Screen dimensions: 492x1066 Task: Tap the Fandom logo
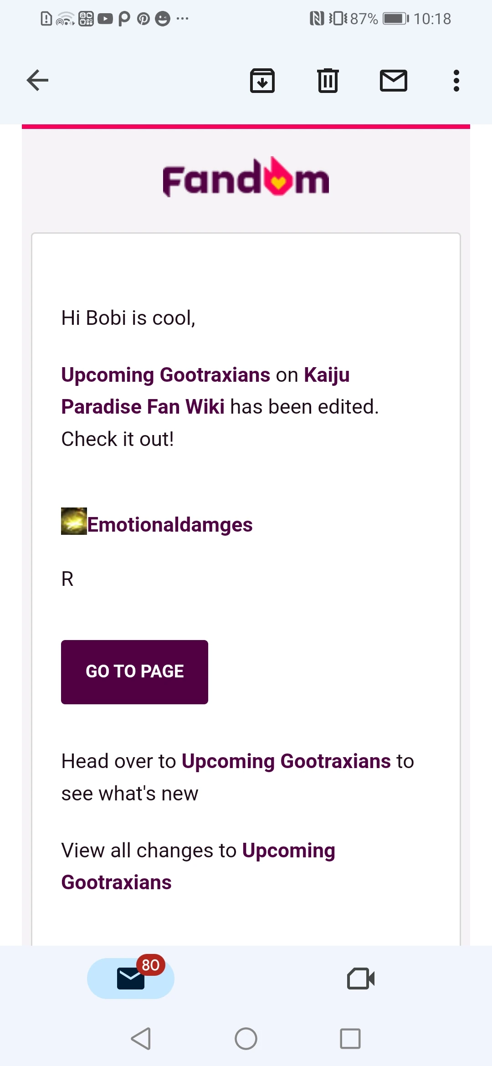246,178
